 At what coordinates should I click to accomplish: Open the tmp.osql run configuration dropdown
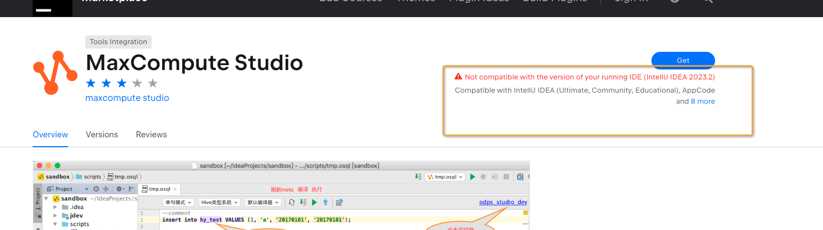[444, 177]
